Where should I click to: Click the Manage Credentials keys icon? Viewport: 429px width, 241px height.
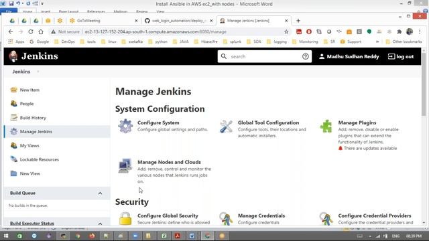[226, 219]
